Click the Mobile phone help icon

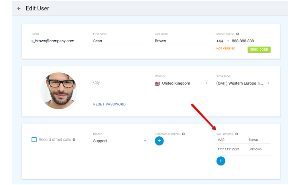tap(238, 34)
